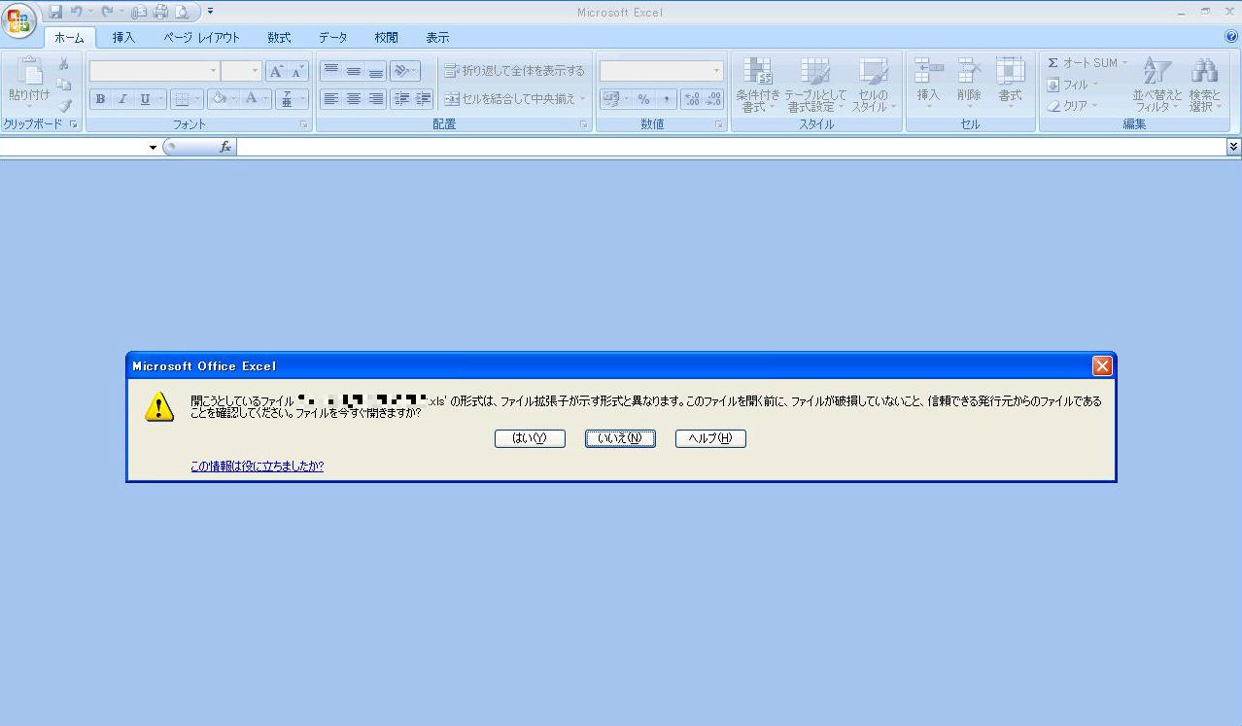Toggle Center text alignment

[354, 99]
